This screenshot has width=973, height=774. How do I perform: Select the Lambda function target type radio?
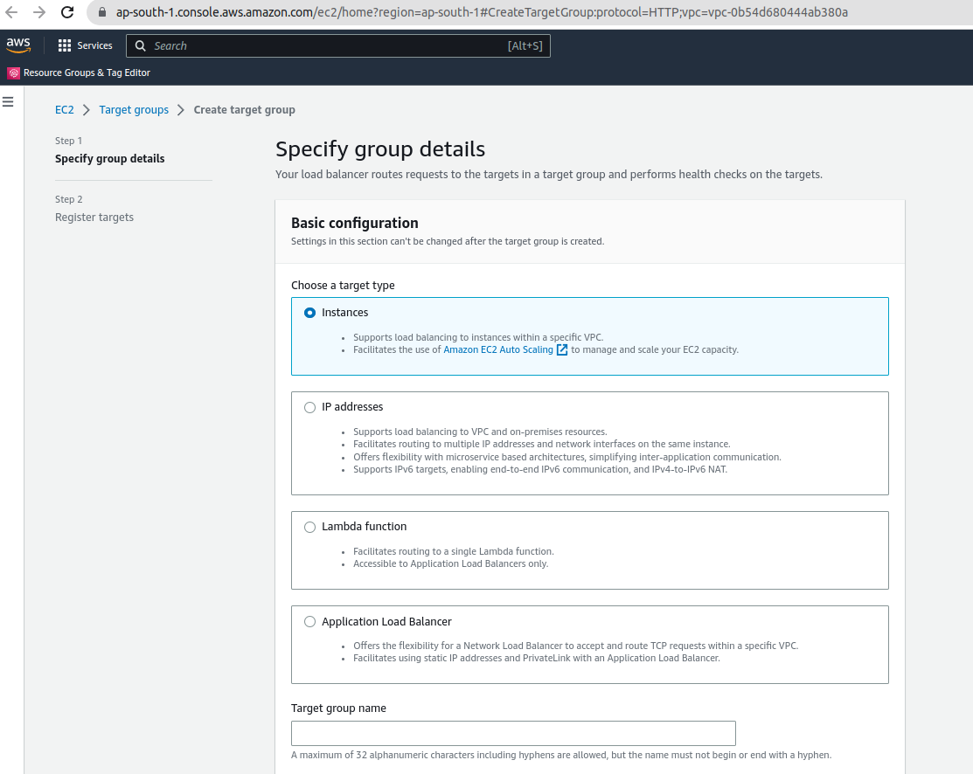coord(309,527)
